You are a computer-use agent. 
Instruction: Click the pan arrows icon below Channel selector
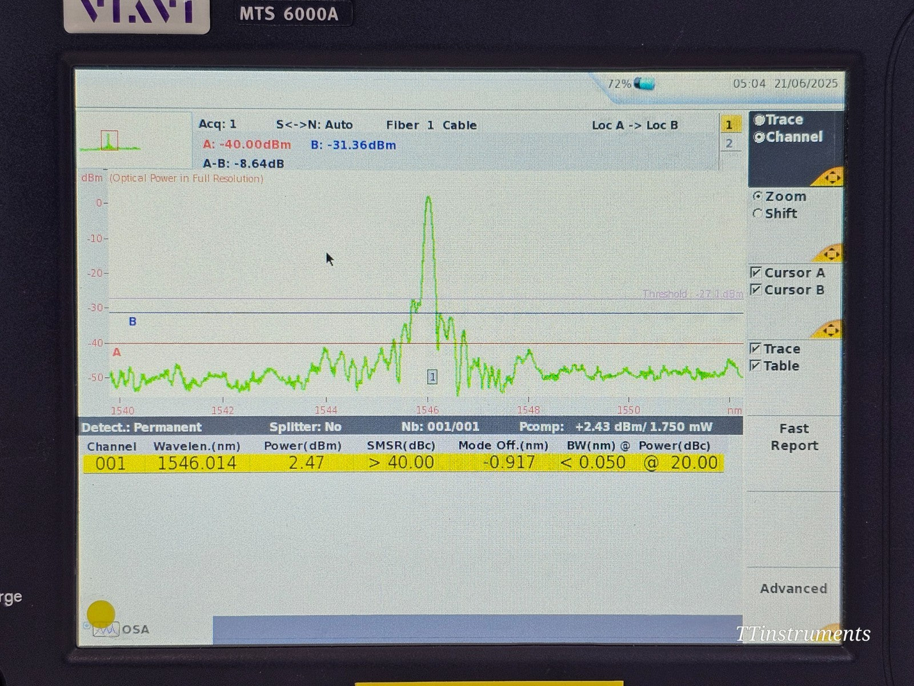point(832,177)
